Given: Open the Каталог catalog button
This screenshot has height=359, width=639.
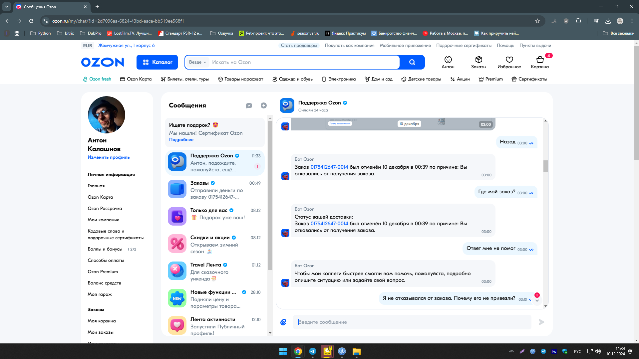Looking at the screenshot, I should click(157, 62).
